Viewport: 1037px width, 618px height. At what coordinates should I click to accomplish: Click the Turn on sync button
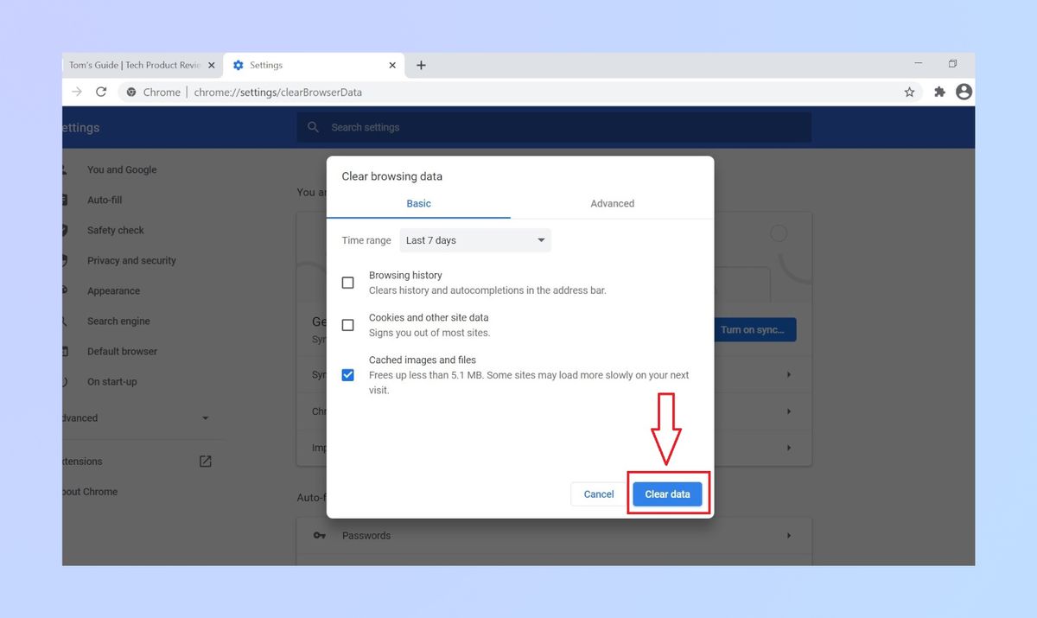(x=754, y=329)
